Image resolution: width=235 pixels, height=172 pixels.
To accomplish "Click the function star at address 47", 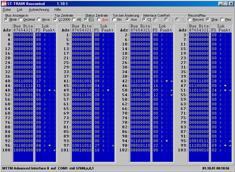I will click(x=225, y=86).
